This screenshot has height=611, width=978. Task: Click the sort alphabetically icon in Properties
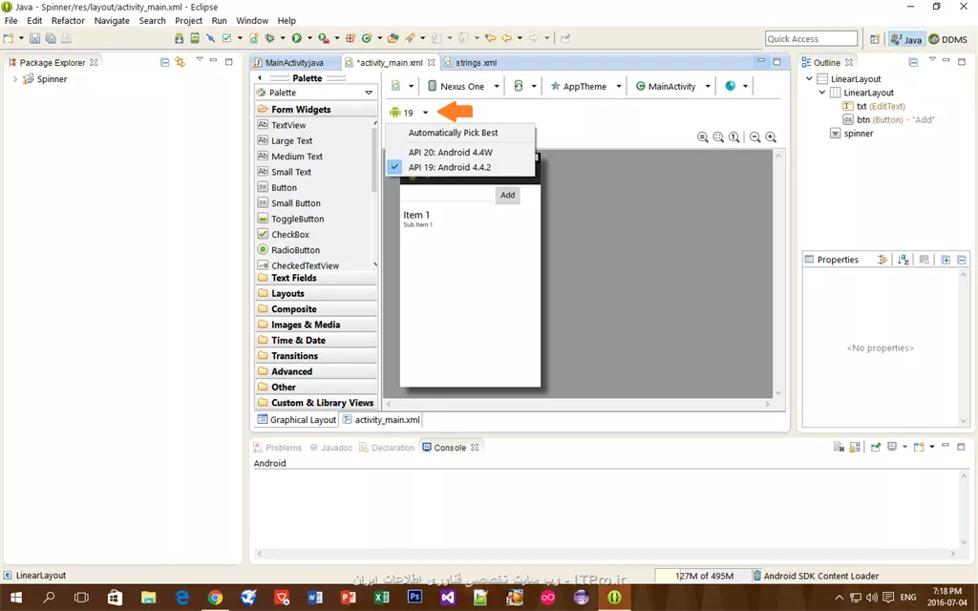point(904,260)
